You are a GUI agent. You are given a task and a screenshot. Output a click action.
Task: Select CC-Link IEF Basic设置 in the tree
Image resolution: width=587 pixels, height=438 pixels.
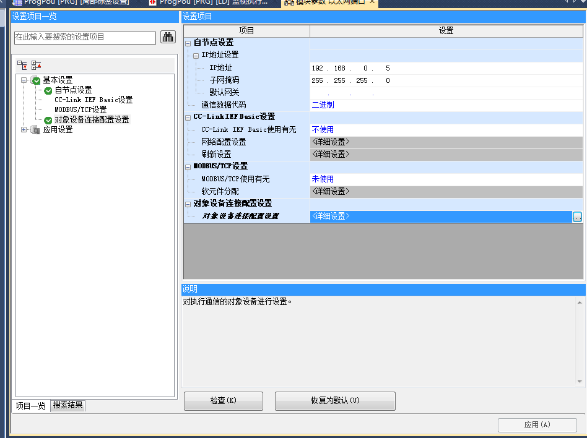tap(93, 100)
